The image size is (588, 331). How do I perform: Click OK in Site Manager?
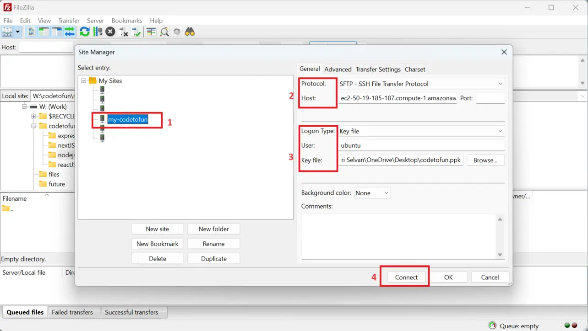(x=448, y=277)
